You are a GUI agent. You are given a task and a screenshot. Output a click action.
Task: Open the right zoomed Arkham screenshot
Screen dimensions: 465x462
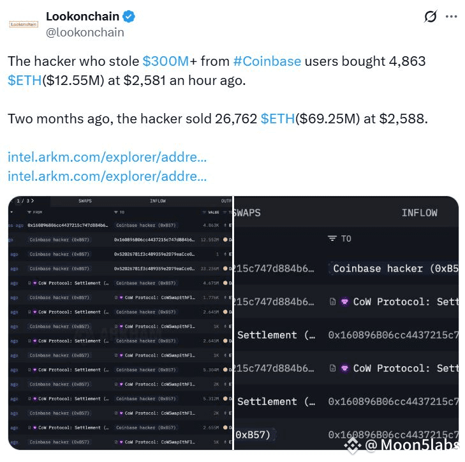tap(346, 323)
